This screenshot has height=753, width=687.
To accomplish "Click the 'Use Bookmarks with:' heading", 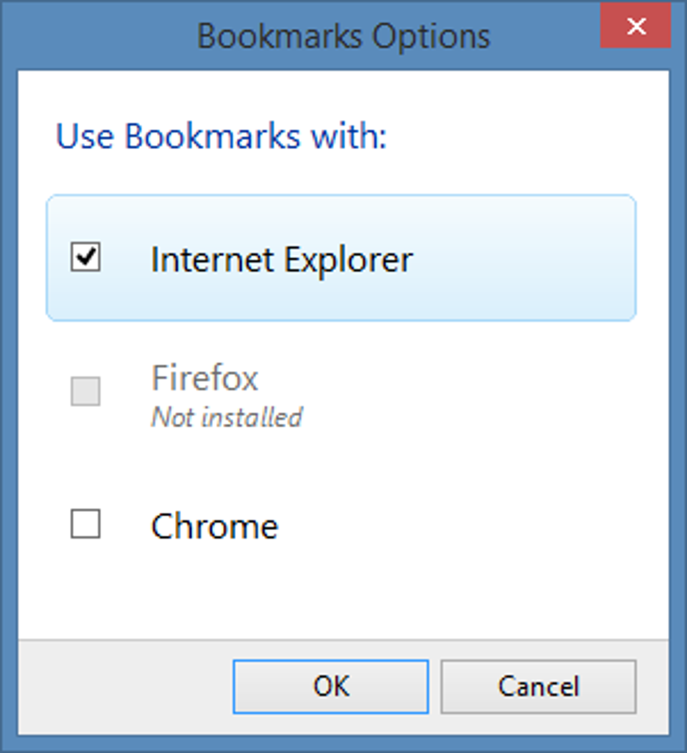I will click(x=221, y=137).
